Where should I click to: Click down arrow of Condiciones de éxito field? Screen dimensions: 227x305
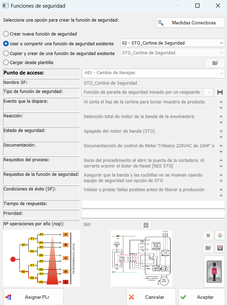[x=221, y=195]
